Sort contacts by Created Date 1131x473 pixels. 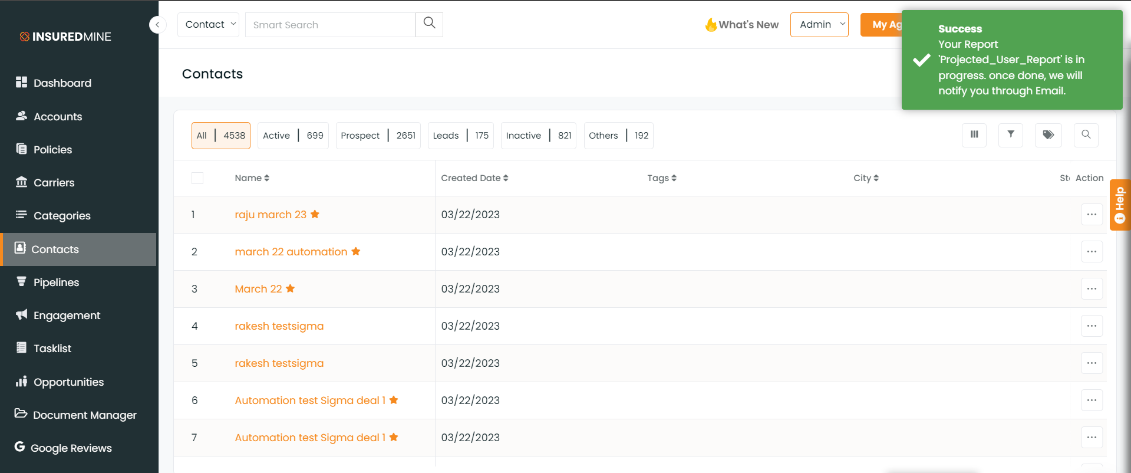coord(474,178)
